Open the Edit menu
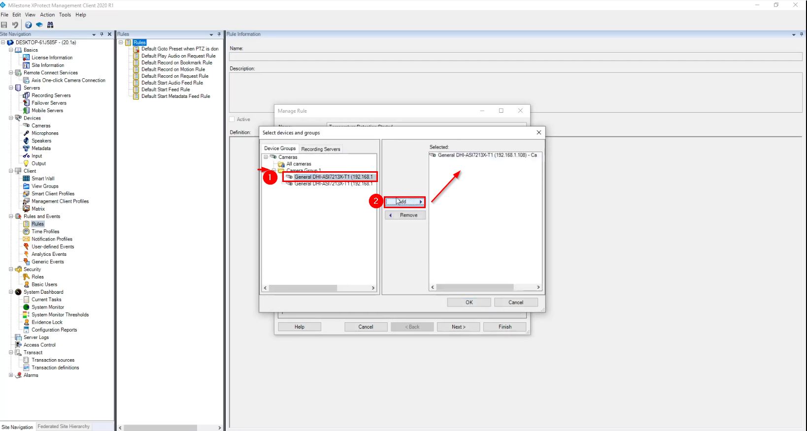Viewport: 807px width, 431px height. coord(17,15)
